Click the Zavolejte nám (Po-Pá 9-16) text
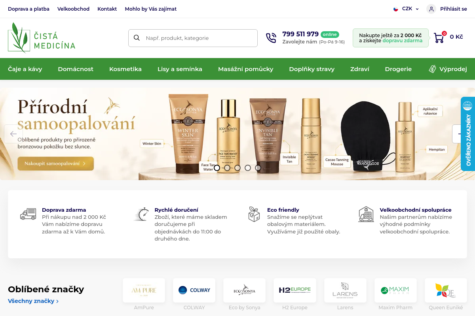This screenshot has width=475, height=316. click(313, 42)
